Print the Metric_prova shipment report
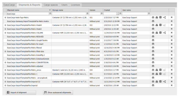The width and height of the screenshot is (178, 96). point(157,70)
